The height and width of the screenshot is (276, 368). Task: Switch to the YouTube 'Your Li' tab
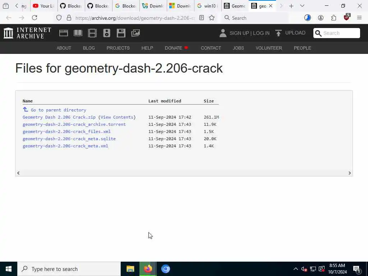tap(43, 6)
